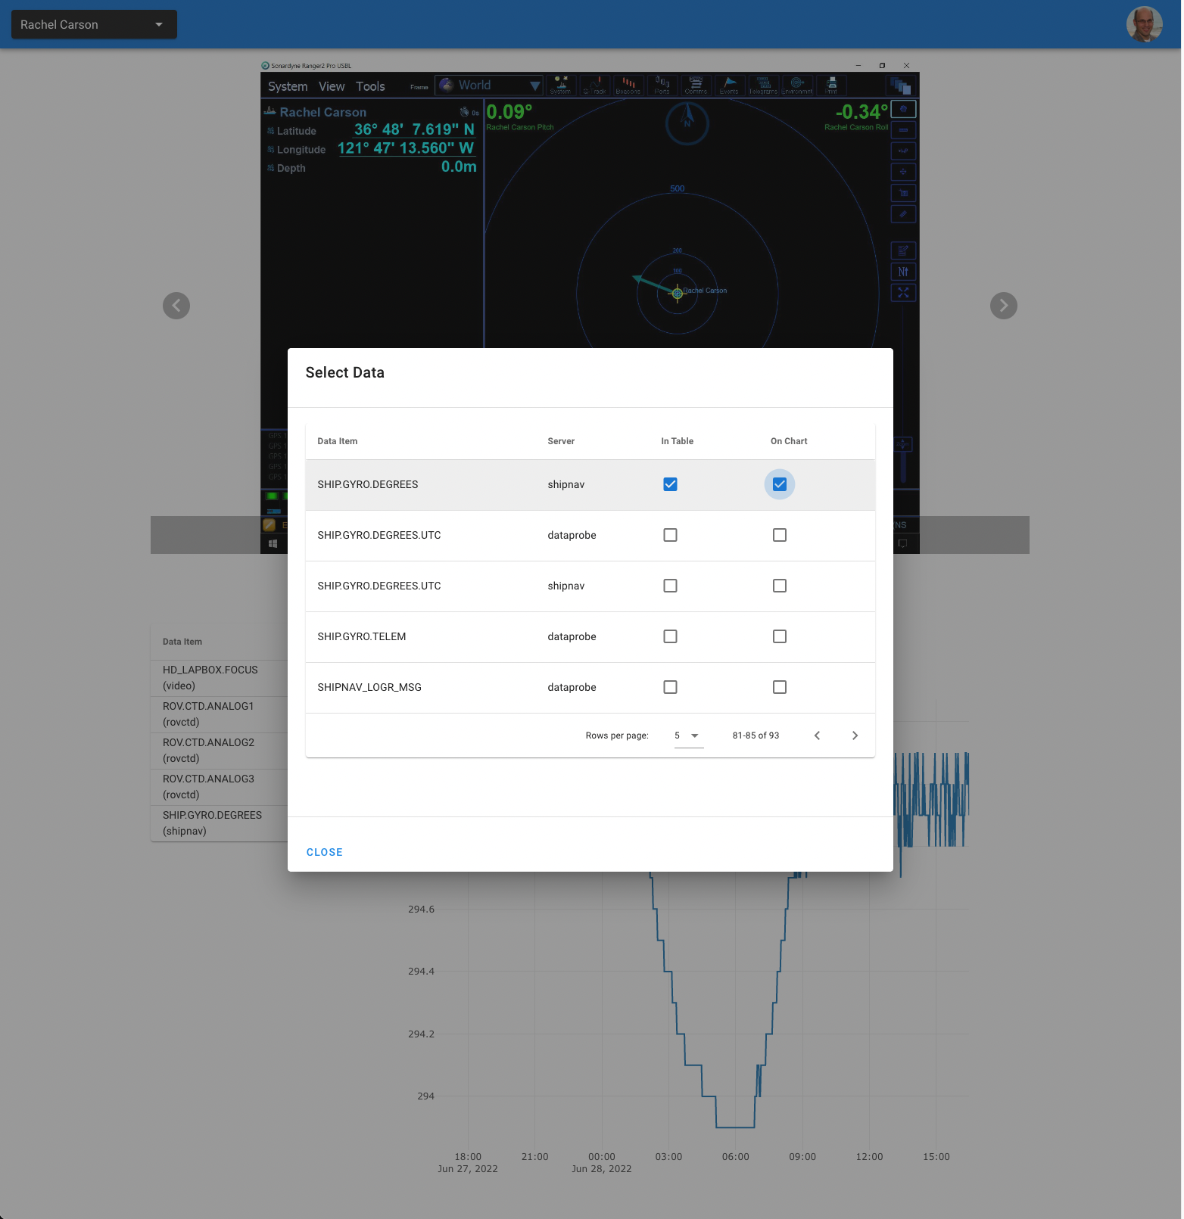Go to previous page of data items

tap(817, 735)
